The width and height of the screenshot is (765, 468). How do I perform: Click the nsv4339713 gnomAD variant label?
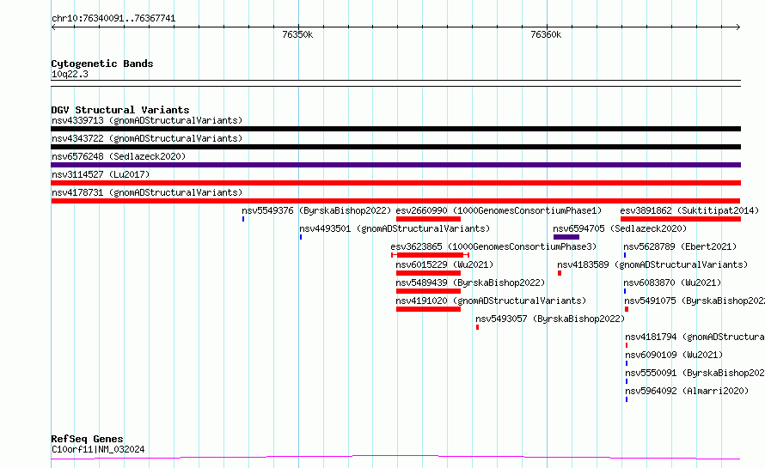[x=147, y=120]
